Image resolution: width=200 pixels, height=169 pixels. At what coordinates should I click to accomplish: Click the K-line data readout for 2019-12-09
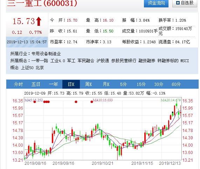[95, 93]
